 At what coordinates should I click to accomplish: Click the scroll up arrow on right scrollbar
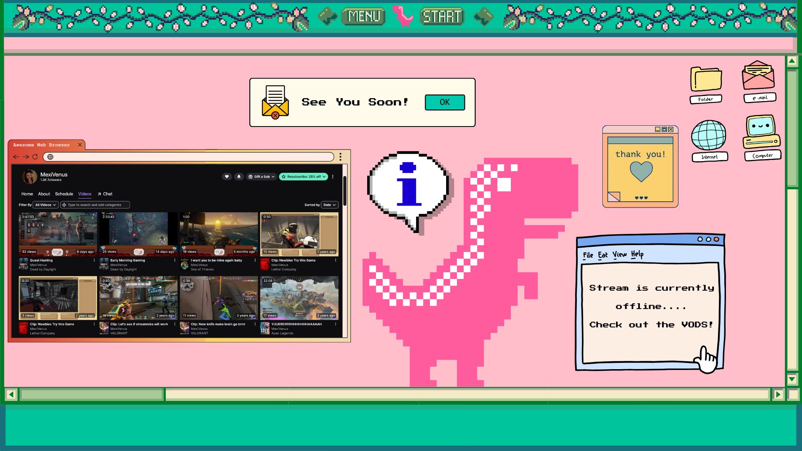click(792, 61)
